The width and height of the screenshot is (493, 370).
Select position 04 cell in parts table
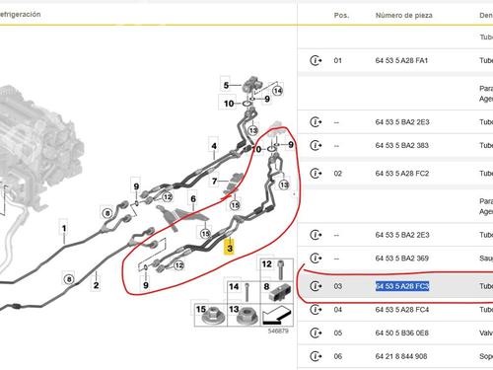point(338,310)
